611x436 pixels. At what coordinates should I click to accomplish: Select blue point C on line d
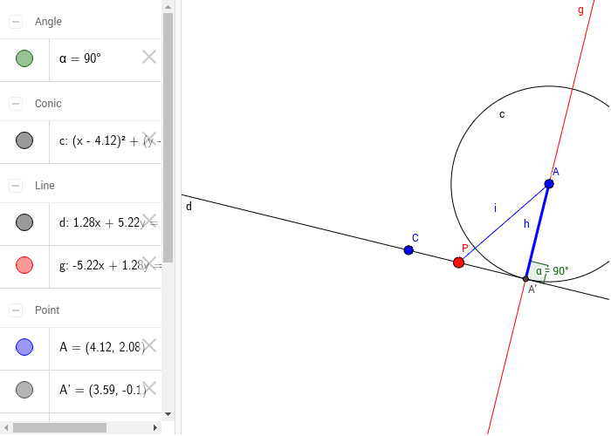click(x=408, y=250)
